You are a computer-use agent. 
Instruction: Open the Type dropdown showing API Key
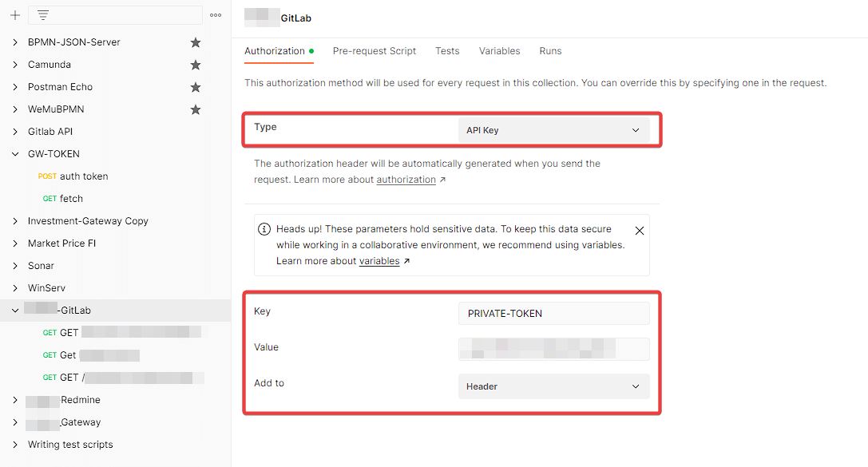click(x=553, y=129)
